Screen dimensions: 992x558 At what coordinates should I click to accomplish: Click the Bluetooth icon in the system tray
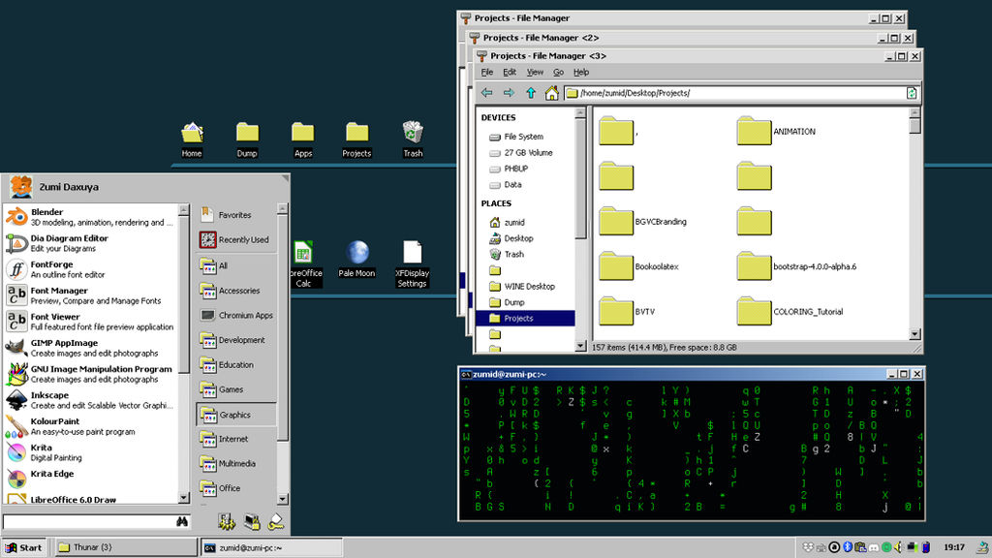coord(847,546)
